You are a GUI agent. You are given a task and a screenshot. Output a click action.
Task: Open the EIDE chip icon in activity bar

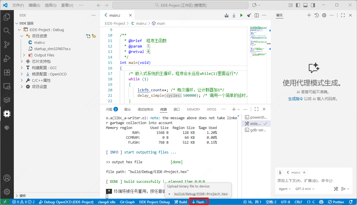coord(7,114)
